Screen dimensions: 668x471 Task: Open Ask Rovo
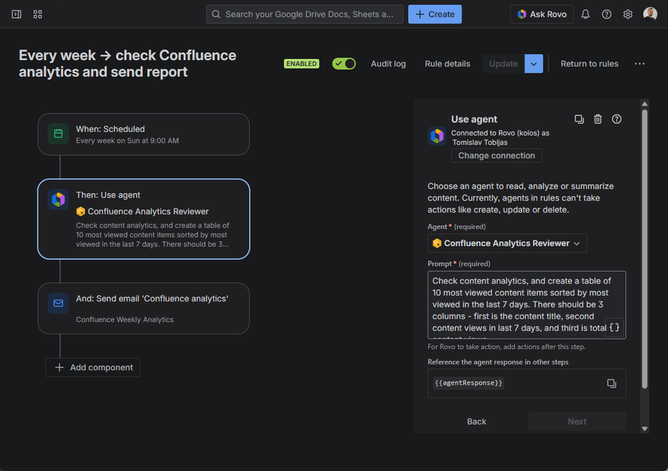pyautogui.click(x=542, y=15)
